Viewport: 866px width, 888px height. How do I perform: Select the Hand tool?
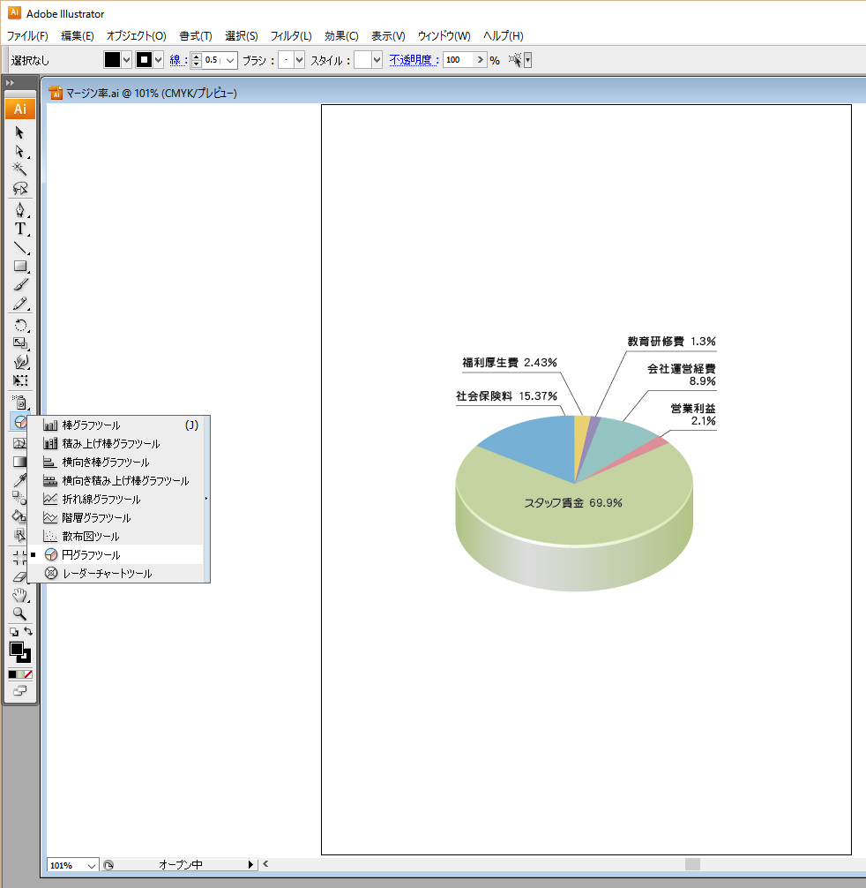(19, 595)
